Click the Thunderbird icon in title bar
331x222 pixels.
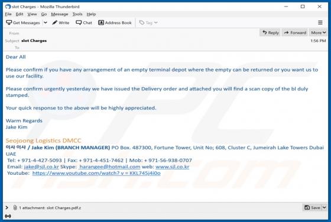click(8, 6)
